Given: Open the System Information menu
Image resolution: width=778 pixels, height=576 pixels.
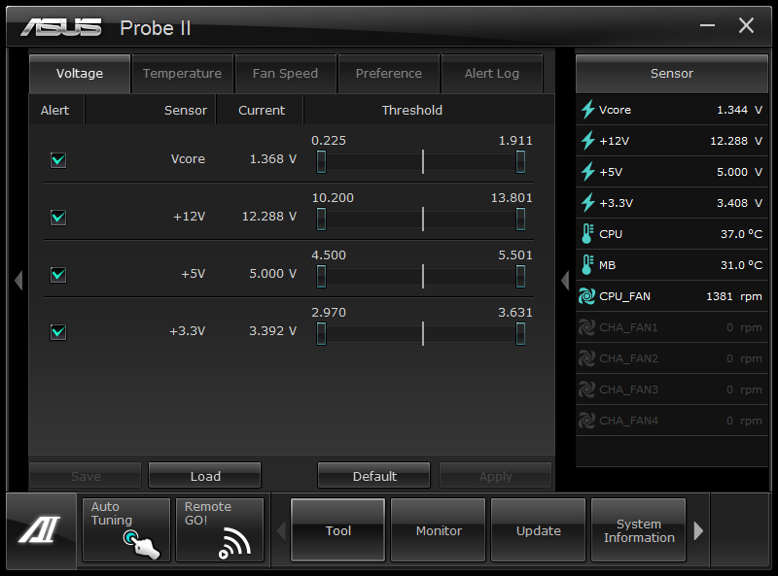Looking at the screenshot, I should coord(639,530).
